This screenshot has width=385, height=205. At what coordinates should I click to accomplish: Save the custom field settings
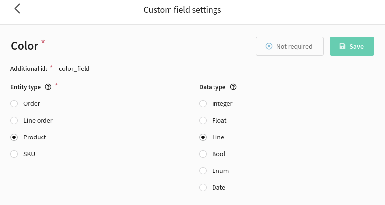coord(351,46)
